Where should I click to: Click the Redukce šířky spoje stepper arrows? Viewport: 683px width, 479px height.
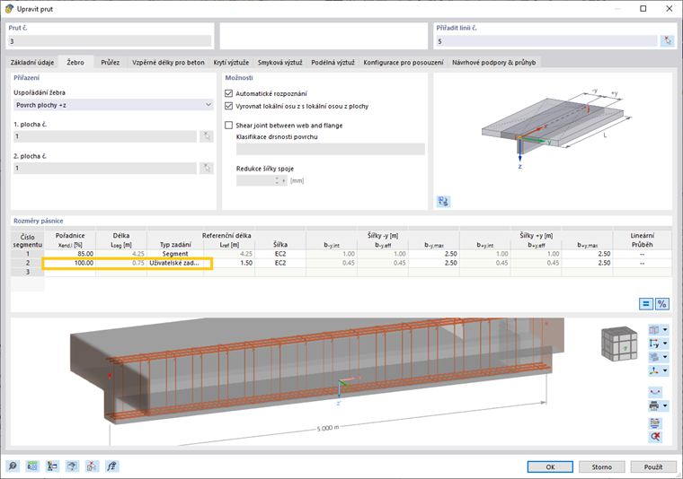277,180
